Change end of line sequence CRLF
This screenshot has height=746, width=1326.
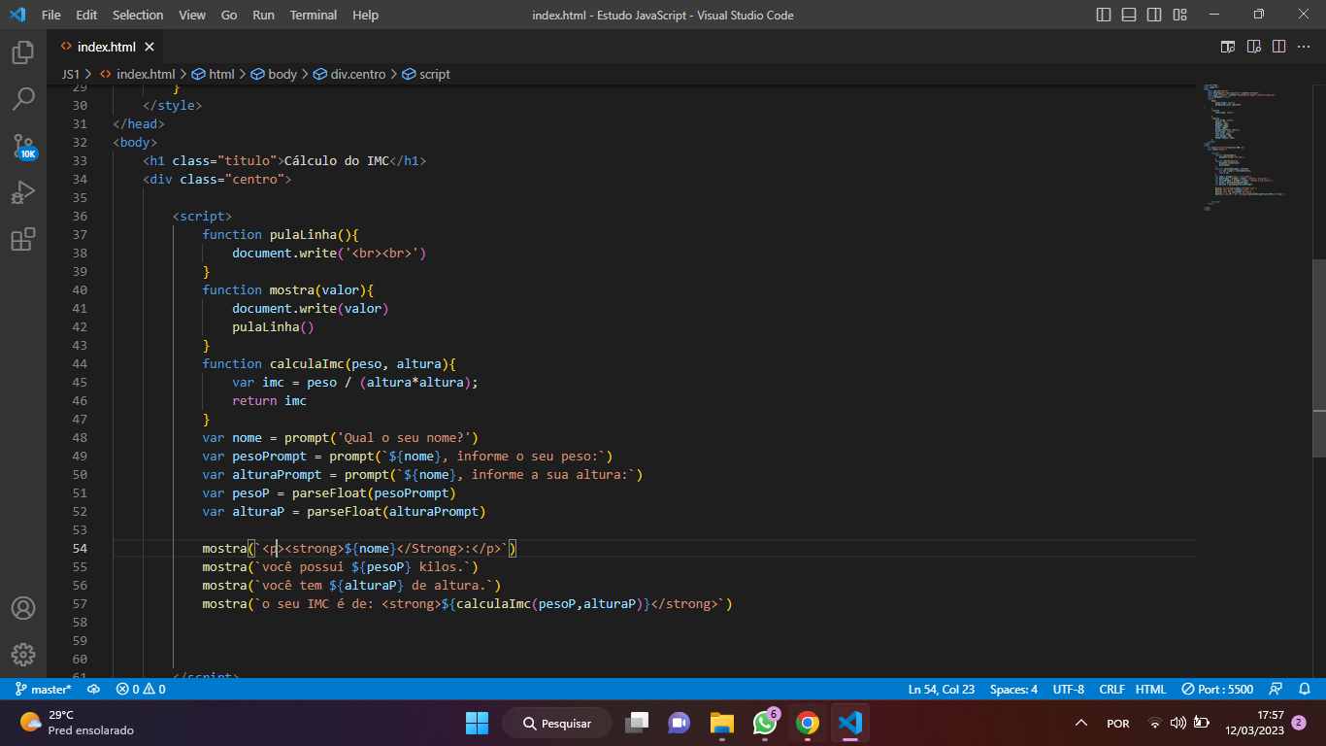[x=1111, y=689]
